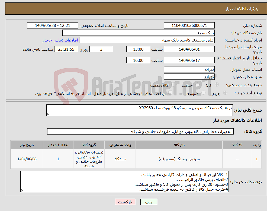This screenshot has width=267, height=211.
Task: Click the general description text area
Action: pyautogui.click(x=139, y=110)
